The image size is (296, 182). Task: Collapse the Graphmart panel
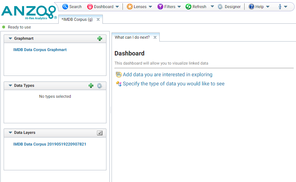[x=10, y=38]
